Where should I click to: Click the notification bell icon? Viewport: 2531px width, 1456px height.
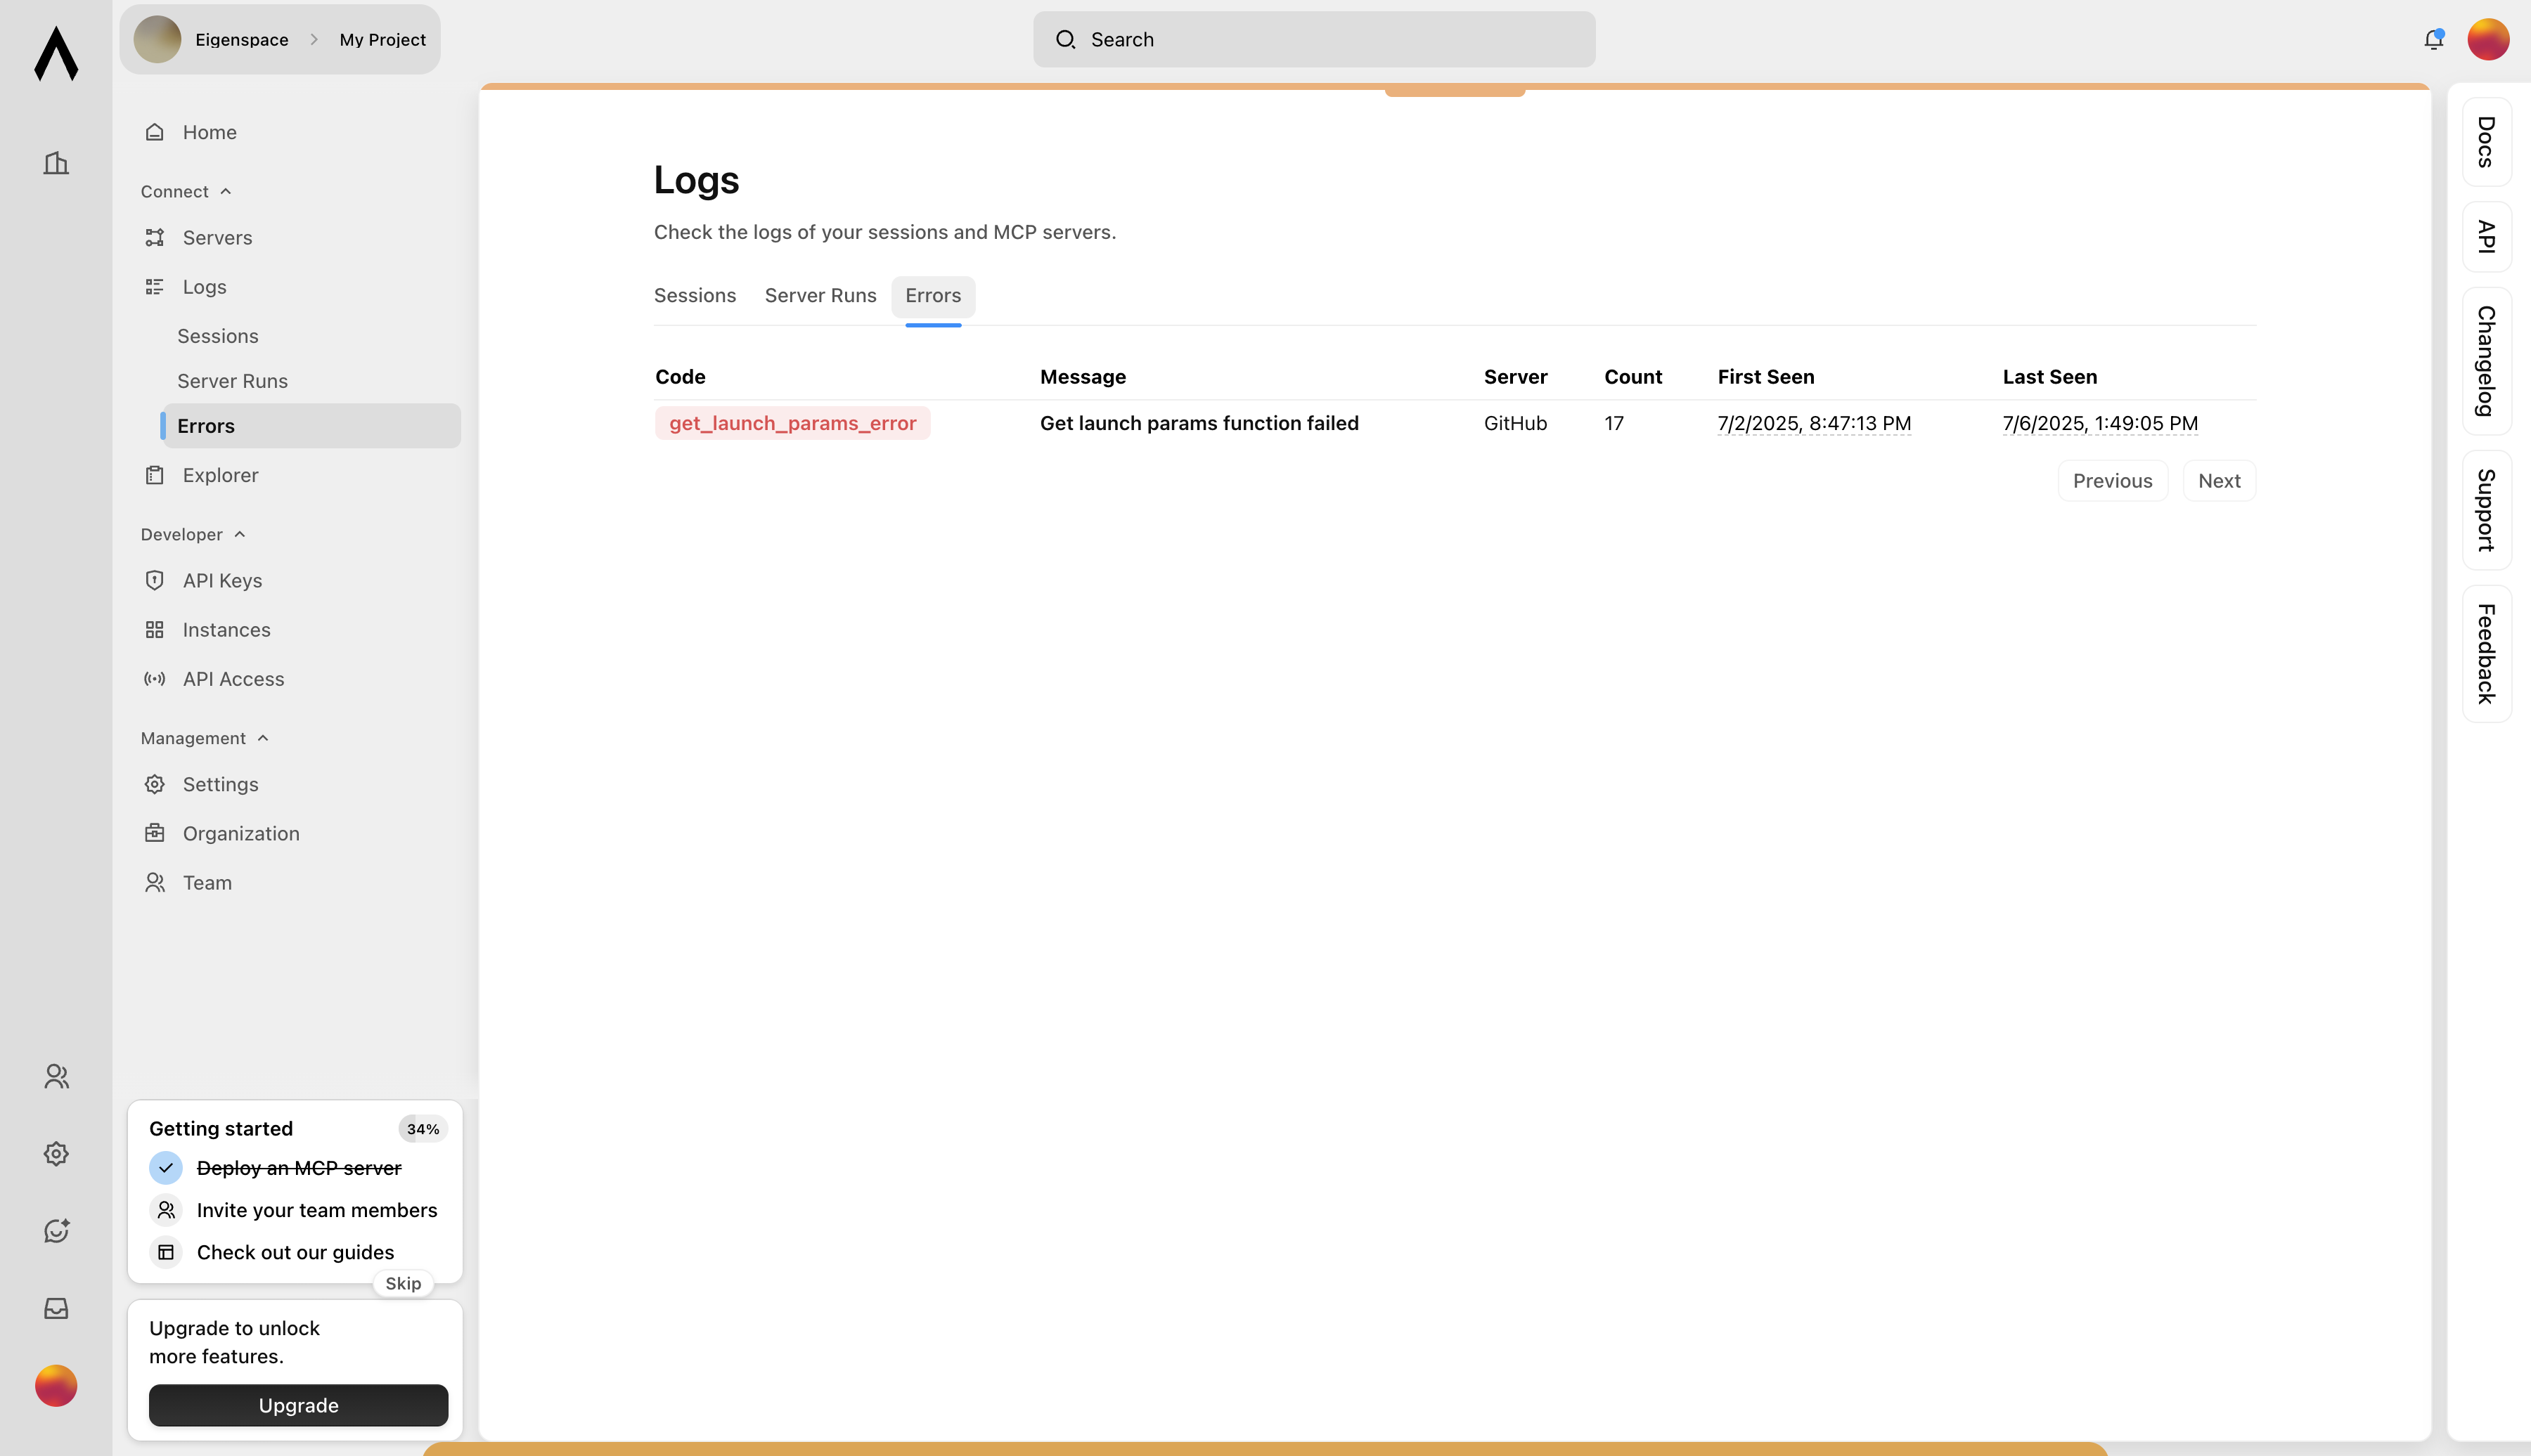pyautogui.click(x=2434, y=39)
